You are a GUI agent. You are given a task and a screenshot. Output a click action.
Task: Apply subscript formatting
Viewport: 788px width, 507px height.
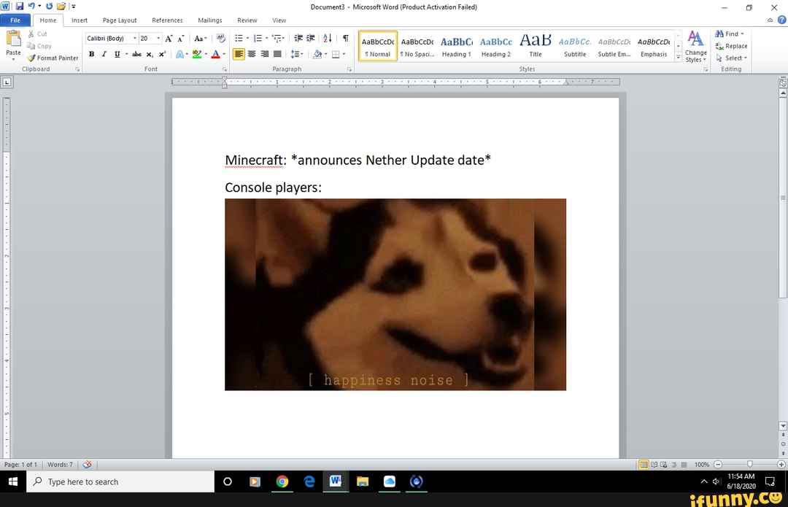[x=150, y=54]
